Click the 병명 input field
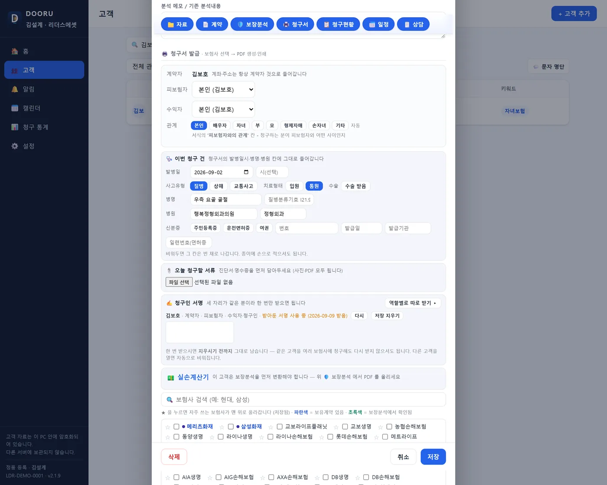Image resolution: width=607 pixels, height=485 pixels. point(225,200)
